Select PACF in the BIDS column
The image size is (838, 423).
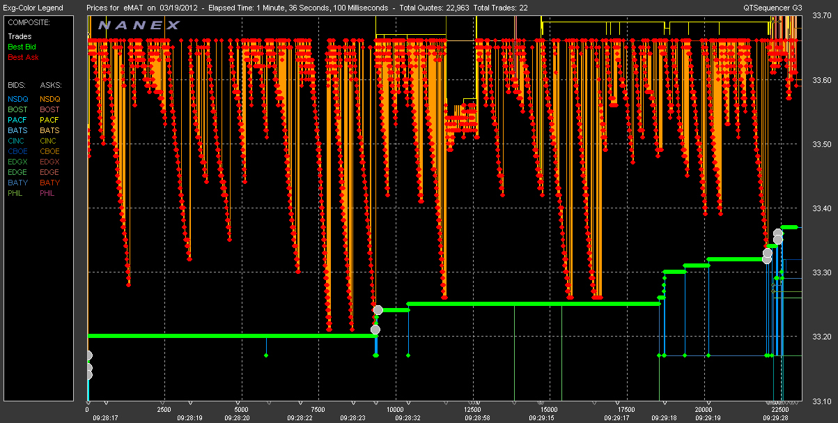tap(17, 120)
